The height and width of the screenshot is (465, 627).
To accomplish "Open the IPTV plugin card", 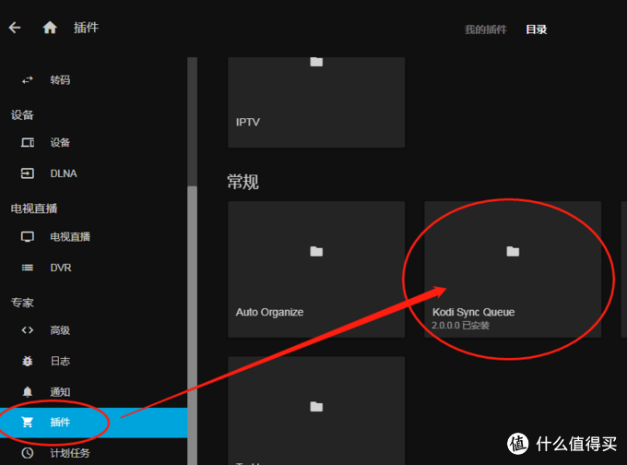I will click(x=316, y=102).
